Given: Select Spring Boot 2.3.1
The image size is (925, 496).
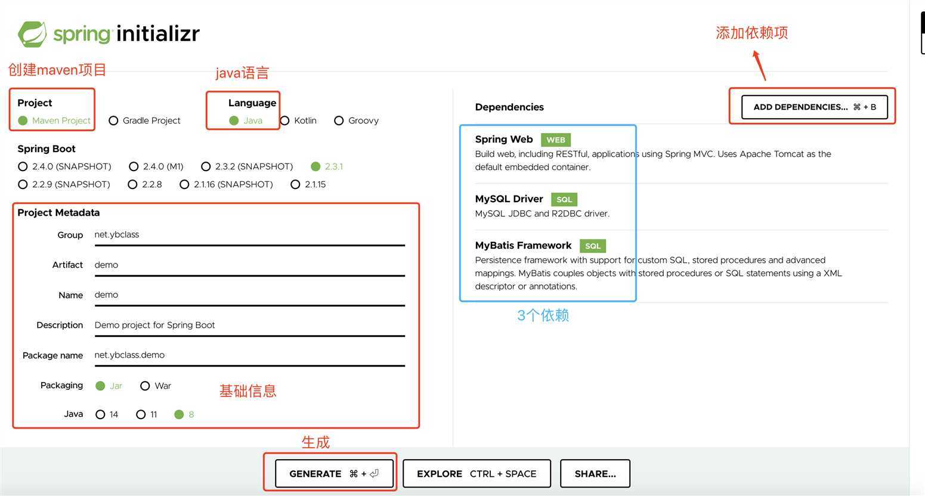Looking at the screenshot, I should pos(327,166).
